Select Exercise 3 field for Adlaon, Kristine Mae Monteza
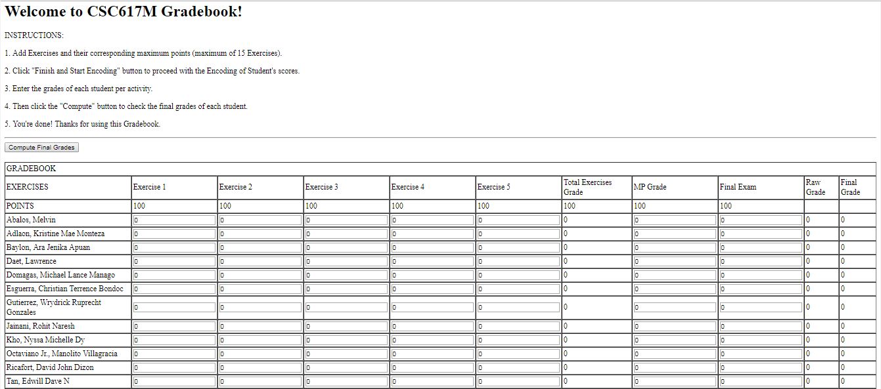This screenshot has height=389, width=881. tap(346, 234)
